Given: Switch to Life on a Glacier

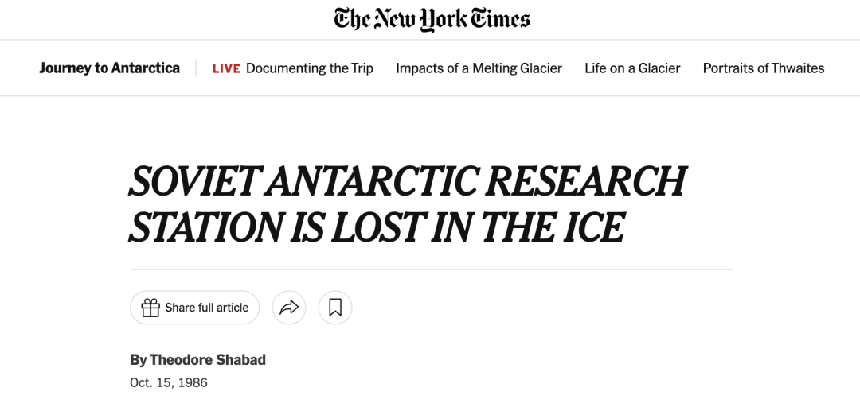Looking at the screenshot, I should coord(632,68).
